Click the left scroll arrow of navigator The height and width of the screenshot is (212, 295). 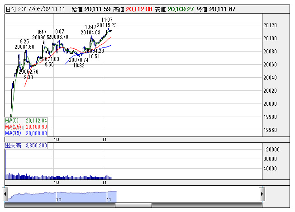pos(5,193)
